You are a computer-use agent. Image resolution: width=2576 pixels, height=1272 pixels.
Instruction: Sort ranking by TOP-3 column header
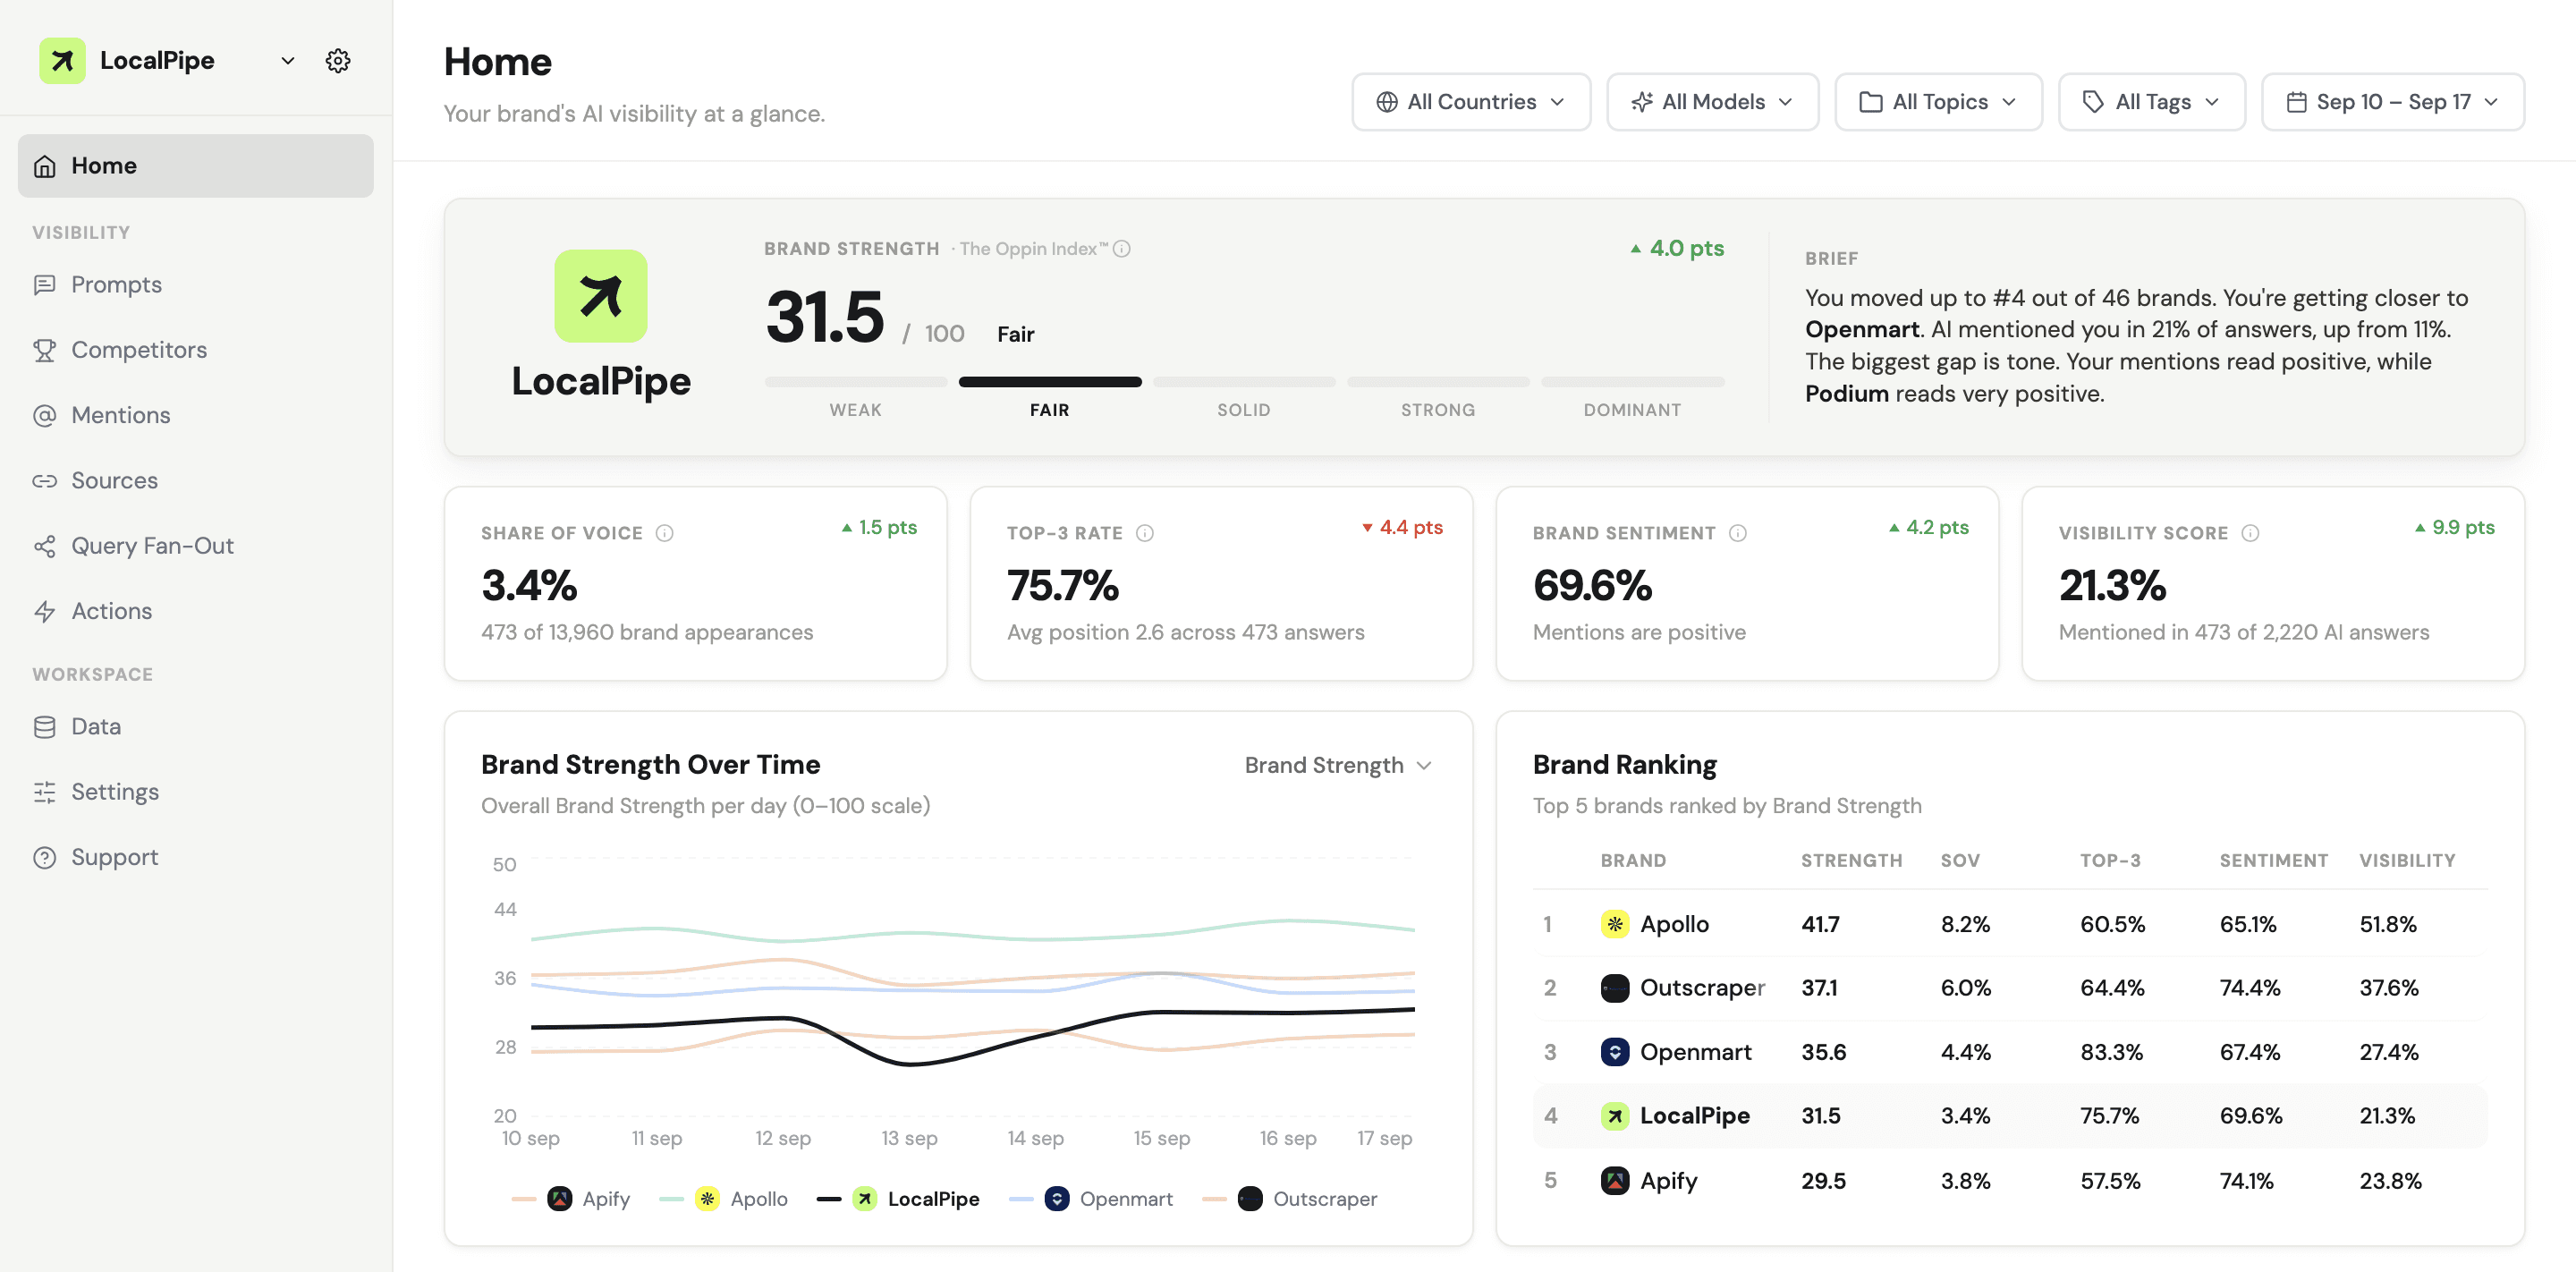pyautogui.click(x=2110, y=861)
